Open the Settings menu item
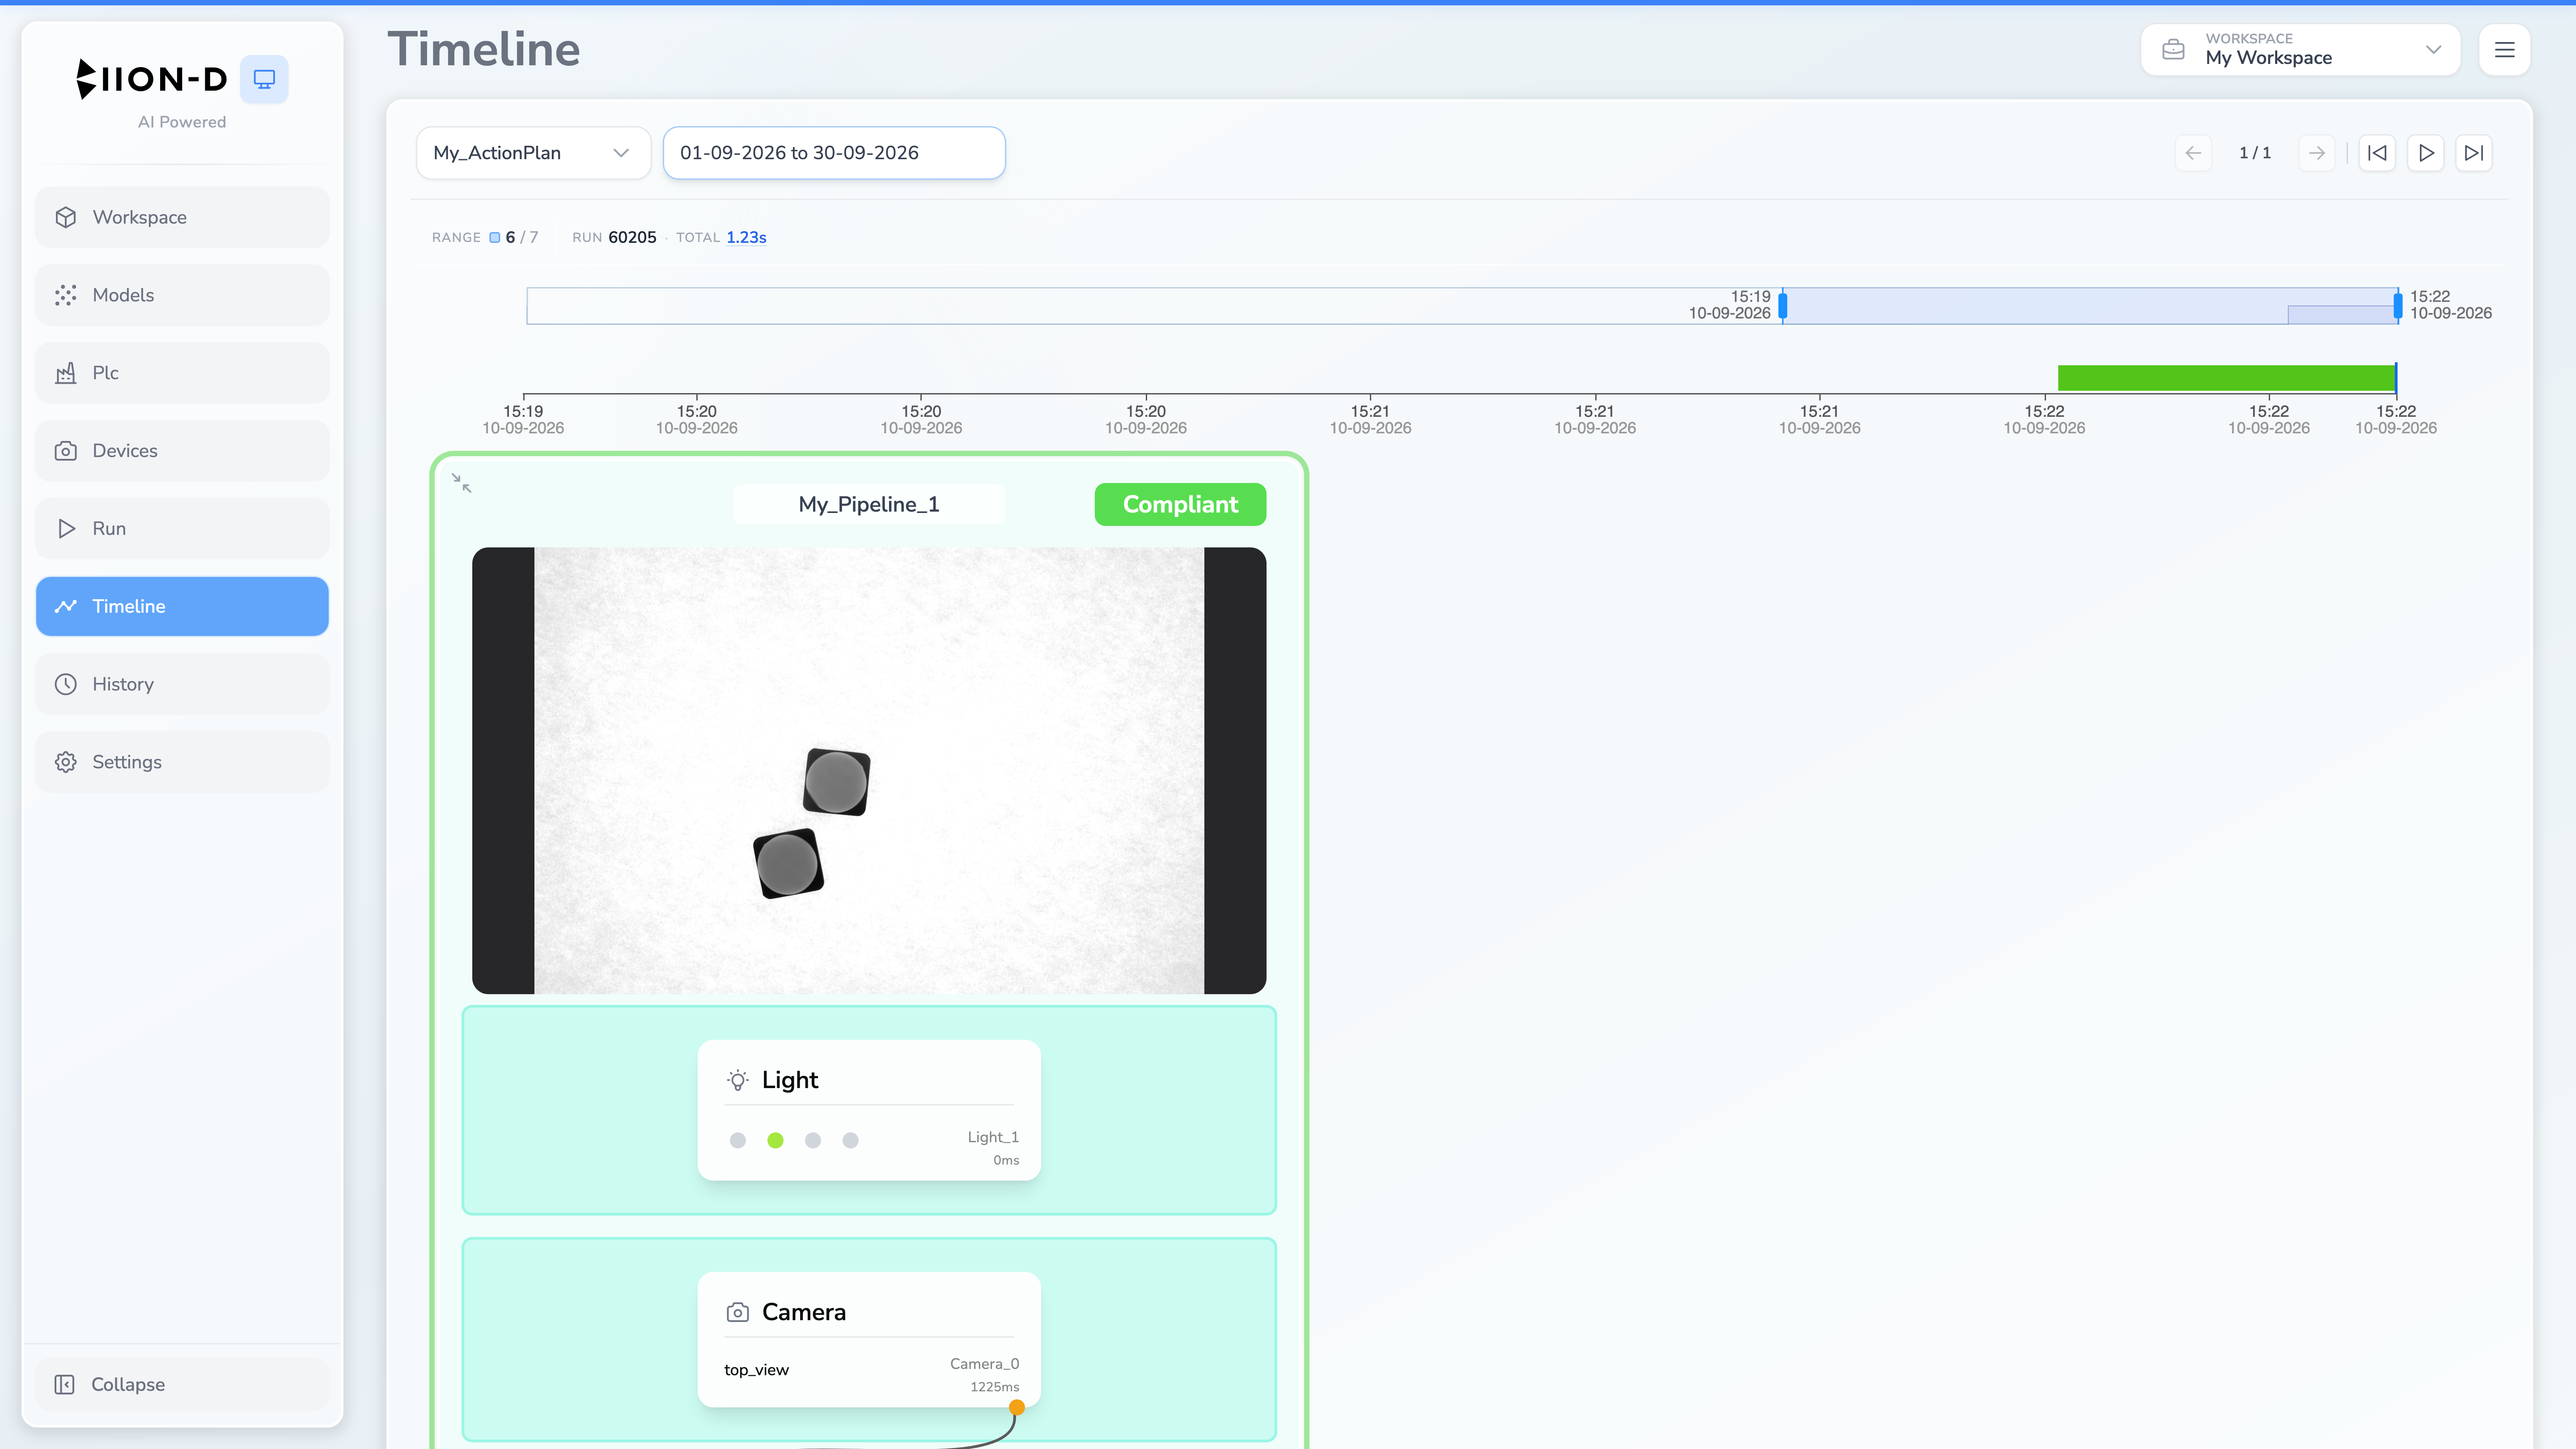Screen dimensions: 2576x1449 (182, 762)
